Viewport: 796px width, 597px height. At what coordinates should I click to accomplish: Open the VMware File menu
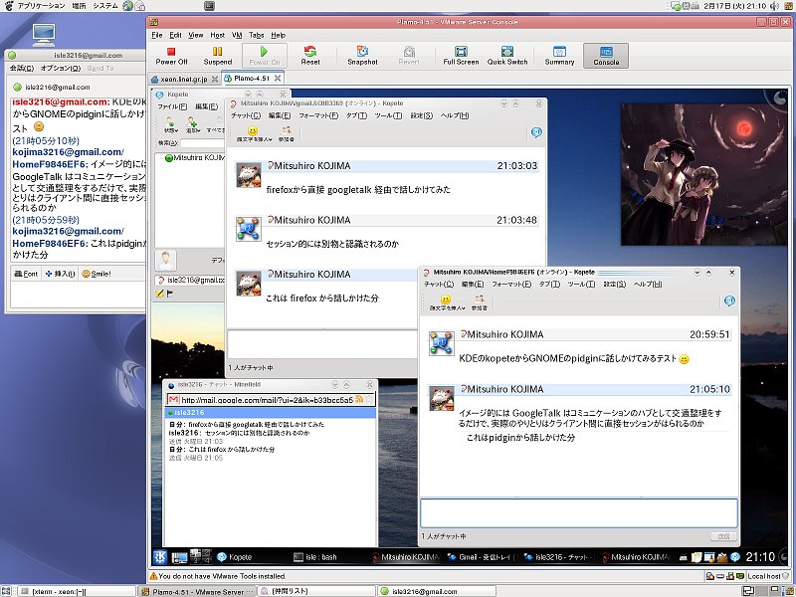point(157,35)
